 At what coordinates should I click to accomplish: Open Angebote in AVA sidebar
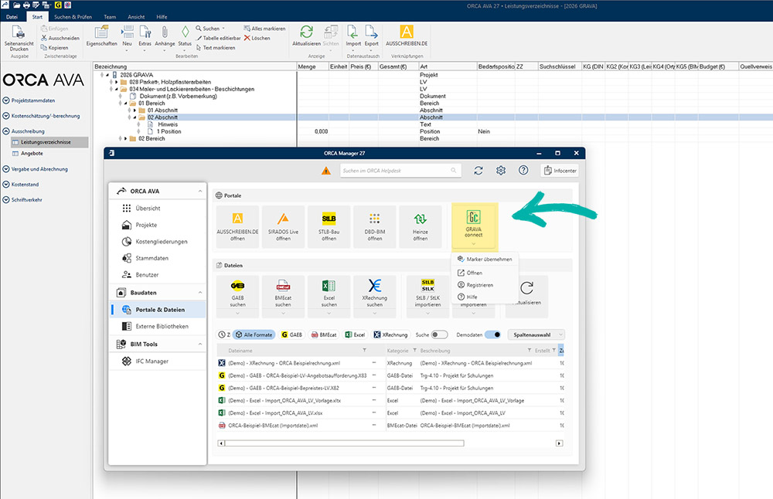click(x=32, y=154)
